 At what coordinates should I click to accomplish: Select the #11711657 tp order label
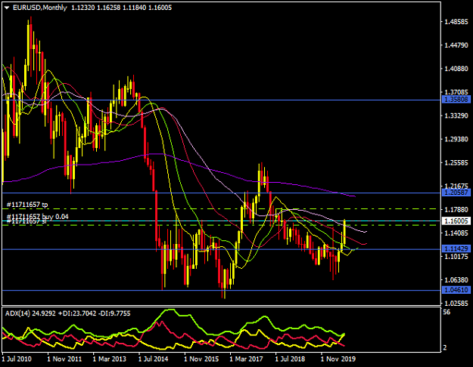27,205
